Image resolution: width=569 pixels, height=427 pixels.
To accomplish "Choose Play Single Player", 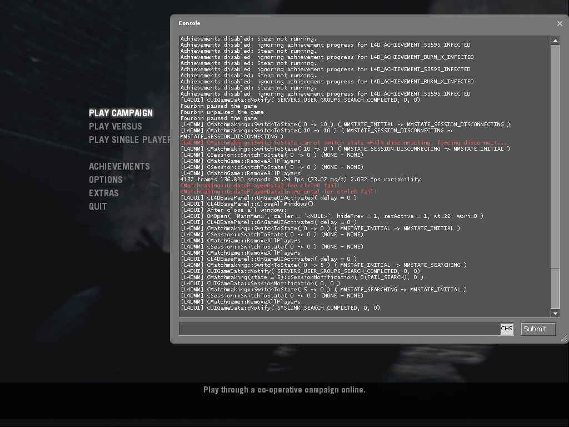I will click(x=129, y=140).
